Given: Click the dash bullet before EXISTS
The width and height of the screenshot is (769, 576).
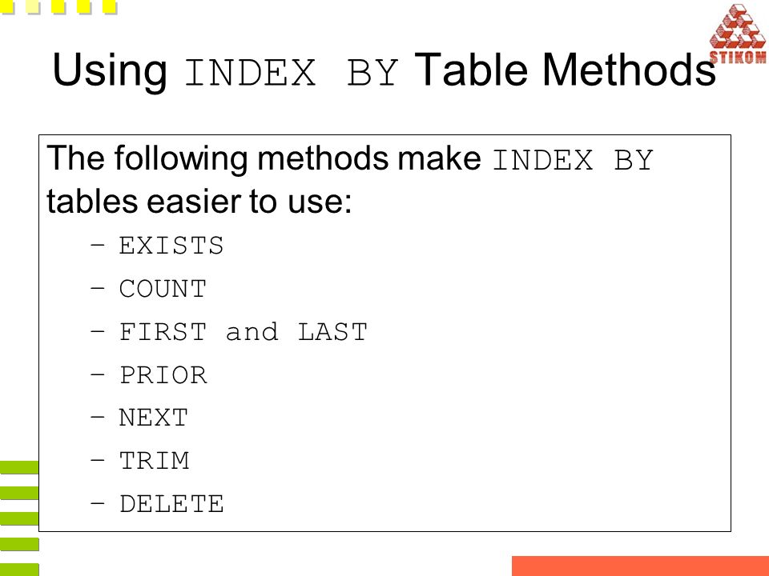Looking at the screenshot, I should pyautogui.click(x=98, y=243).
